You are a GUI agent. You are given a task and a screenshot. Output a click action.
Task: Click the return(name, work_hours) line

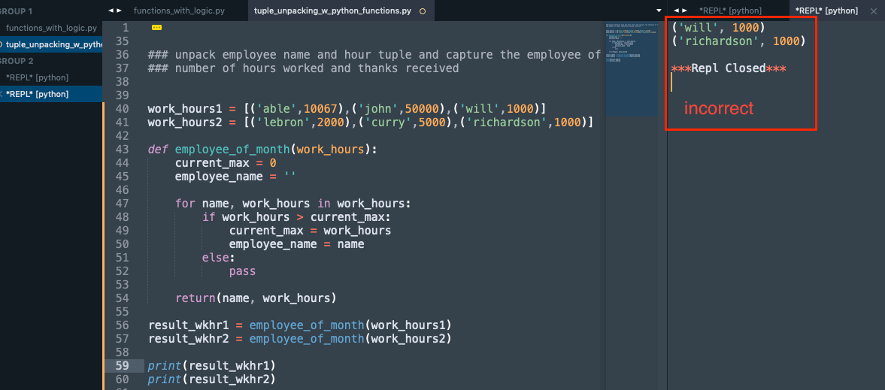pos(256,298)
